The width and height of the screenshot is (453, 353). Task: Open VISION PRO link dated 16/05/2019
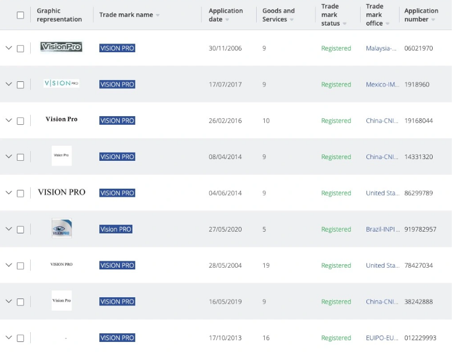point(117,301)
